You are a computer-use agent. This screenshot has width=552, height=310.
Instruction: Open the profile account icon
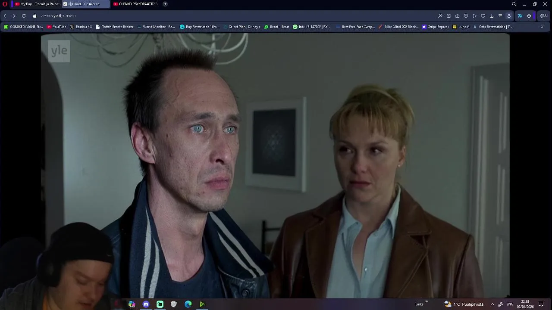point(509,16)
